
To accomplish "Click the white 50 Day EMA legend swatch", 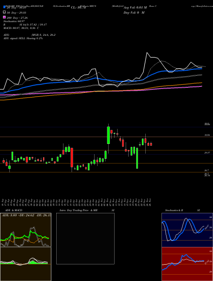I will [4, 12].
